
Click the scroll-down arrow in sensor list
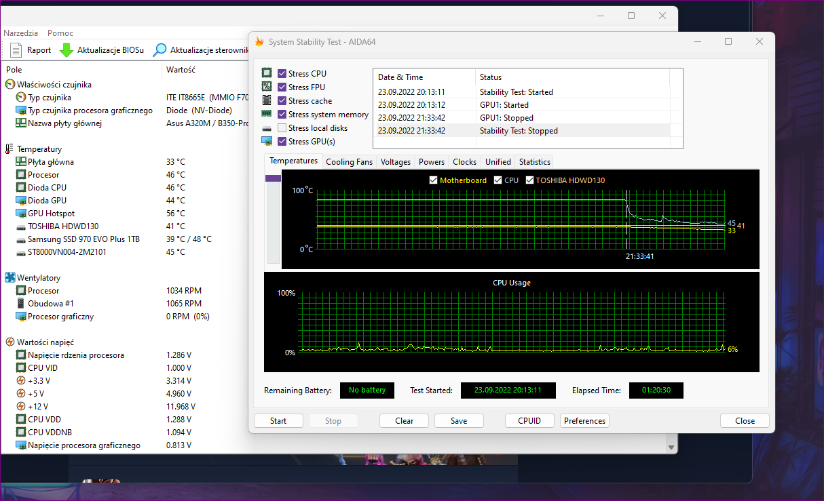[x=672, y=447]
